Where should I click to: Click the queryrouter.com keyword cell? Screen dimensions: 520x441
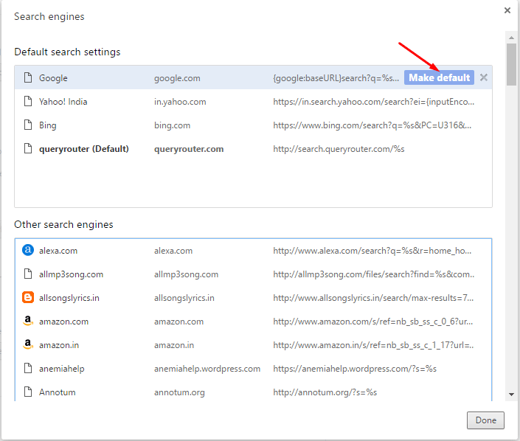[189, 149]
